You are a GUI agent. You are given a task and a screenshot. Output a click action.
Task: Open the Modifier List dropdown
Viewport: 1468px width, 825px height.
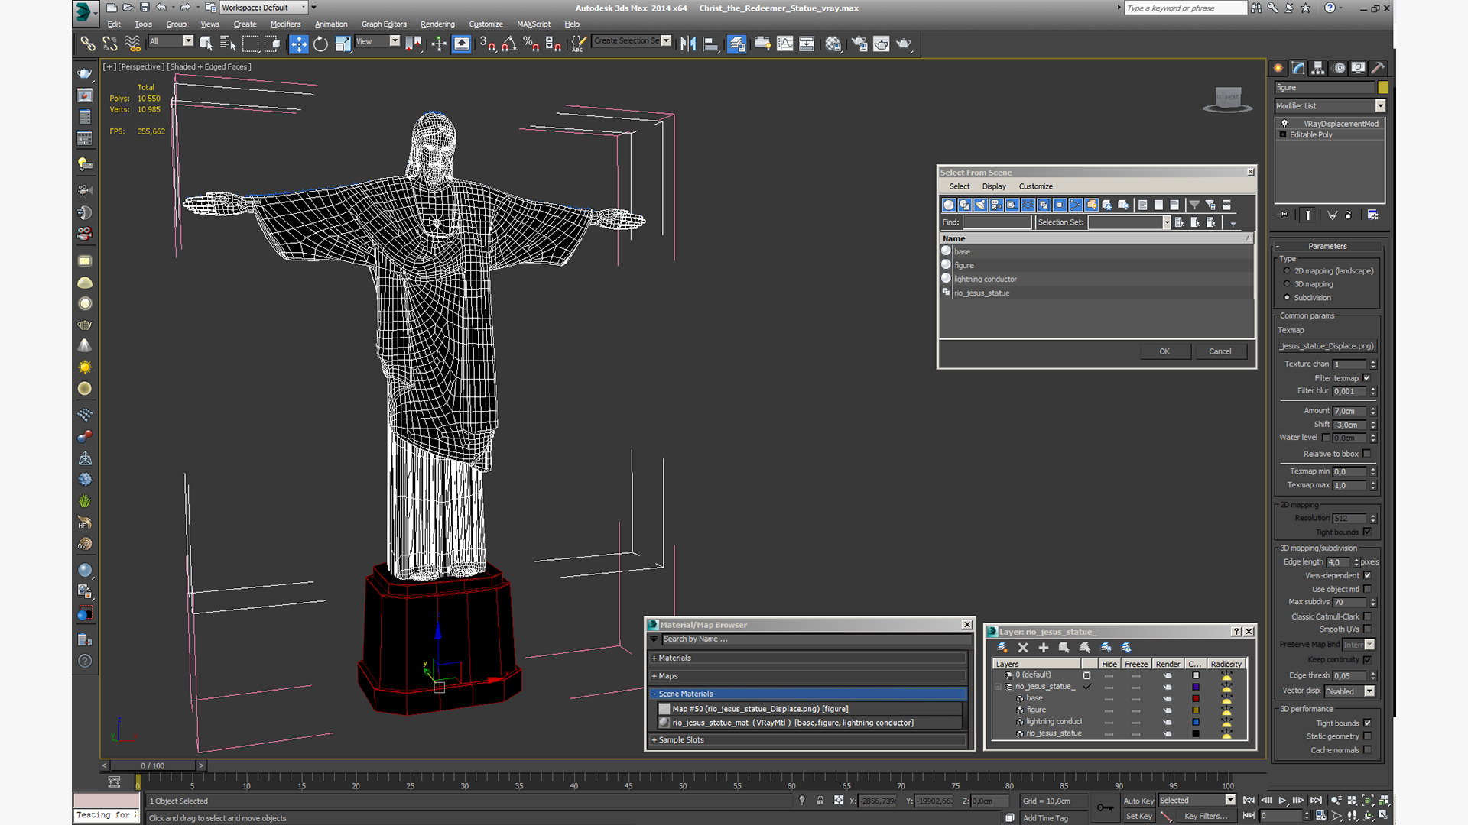[1330, 106]
